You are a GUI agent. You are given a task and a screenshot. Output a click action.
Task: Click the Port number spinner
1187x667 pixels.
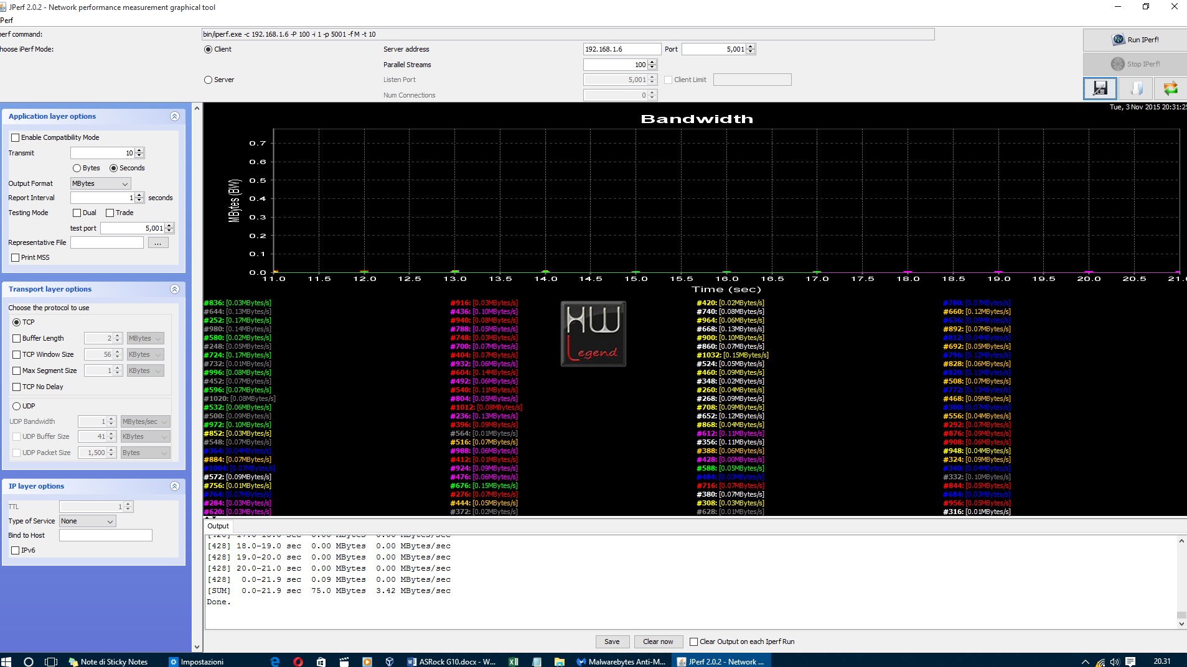[x=718, y=49]
